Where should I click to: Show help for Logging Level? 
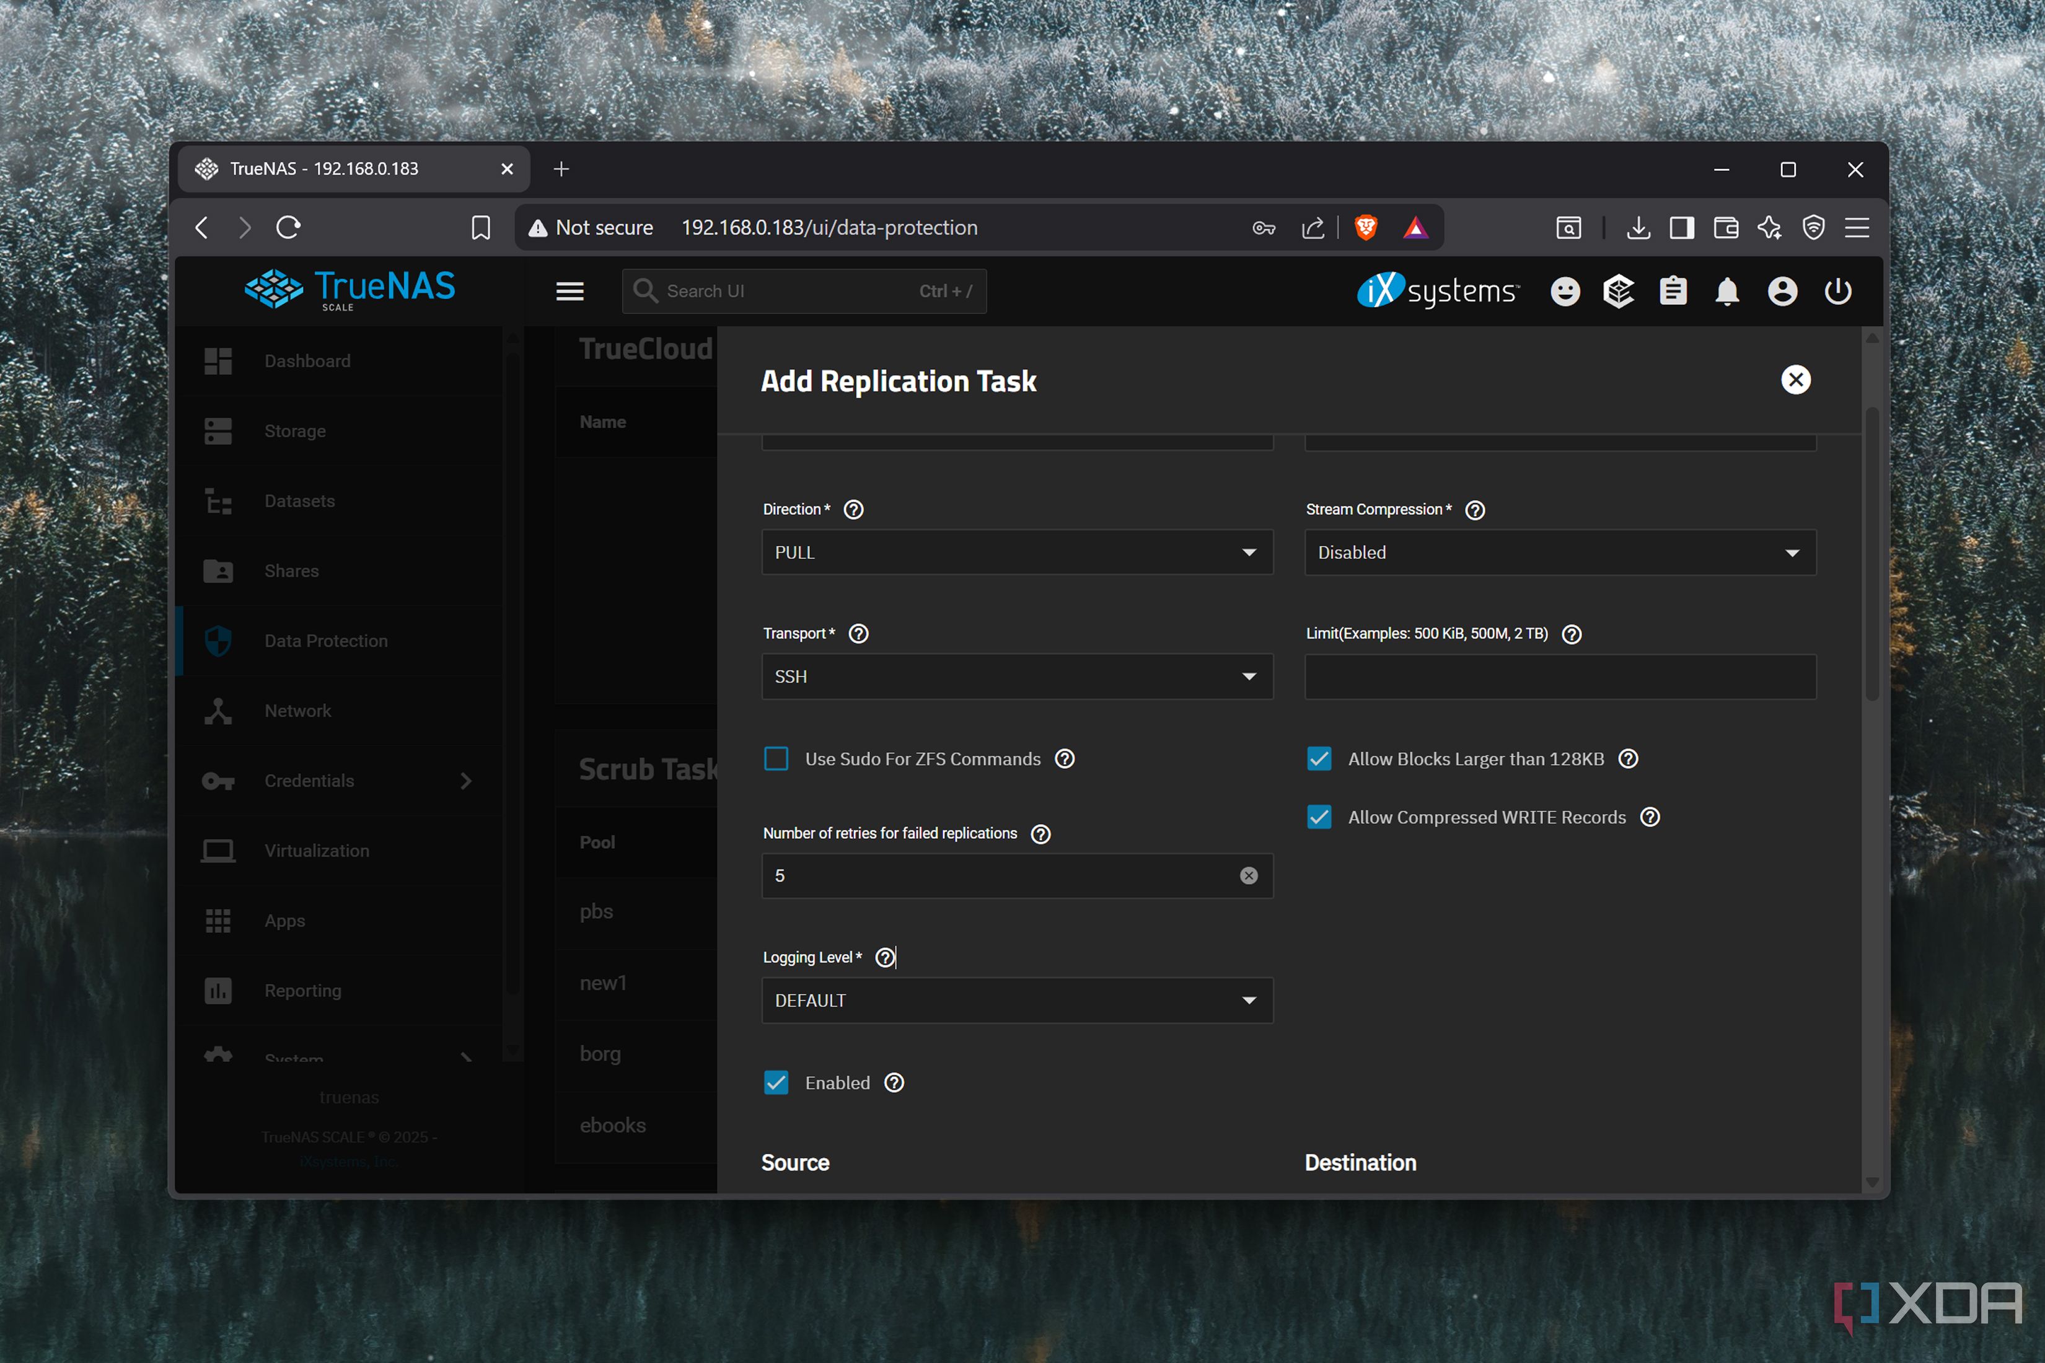tap(884, 958)
